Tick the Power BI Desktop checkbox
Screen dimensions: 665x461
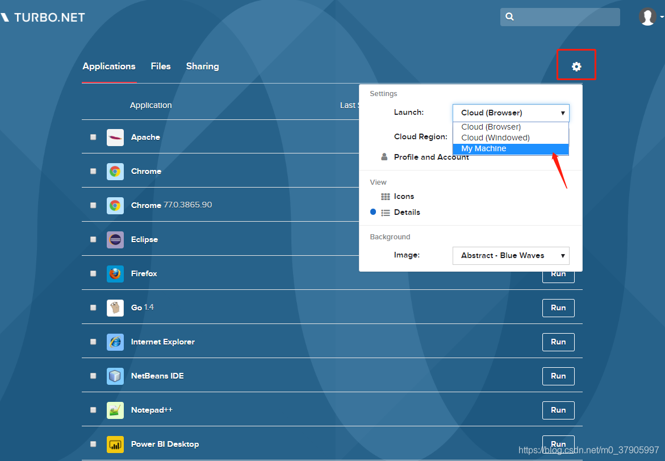click(x=93, y=444)
